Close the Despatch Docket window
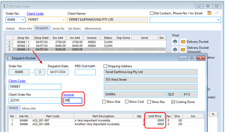 (x=201, y=58)
